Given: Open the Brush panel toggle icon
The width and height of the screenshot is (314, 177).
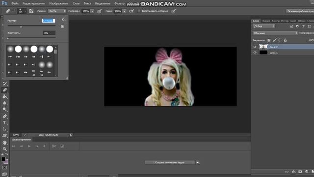Looking at the screenshot, I should [31, 11].
